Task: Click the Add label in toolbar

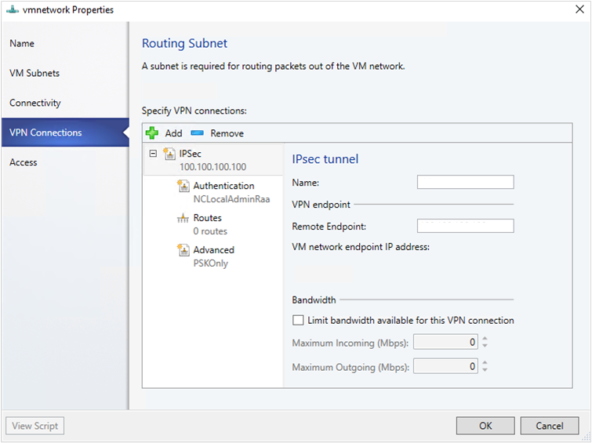Action: pyautogui.click(x=173, y=133)
